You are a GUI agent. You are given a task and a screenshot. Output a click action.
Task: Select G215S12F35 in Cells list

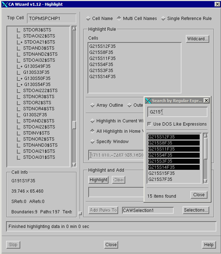coord(102,46)
